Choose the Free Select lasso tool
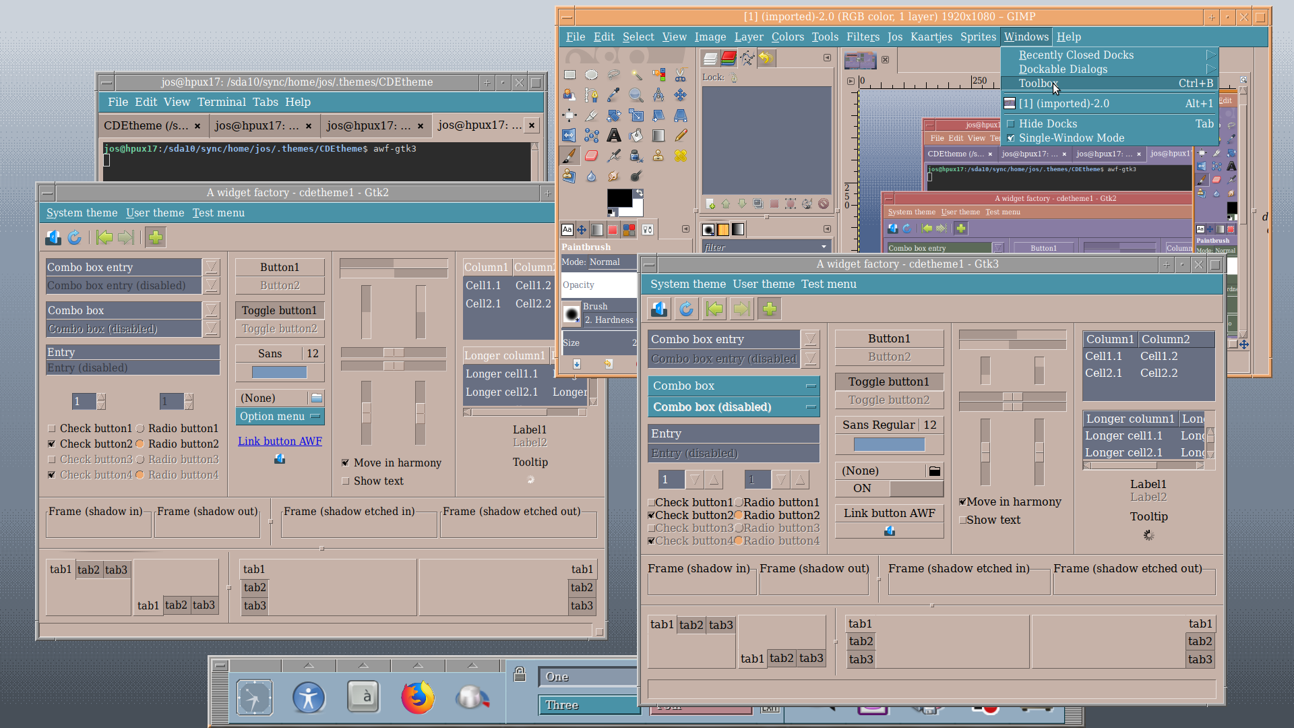This screenshot has height=728, width=1294. [x=613, y=75]
